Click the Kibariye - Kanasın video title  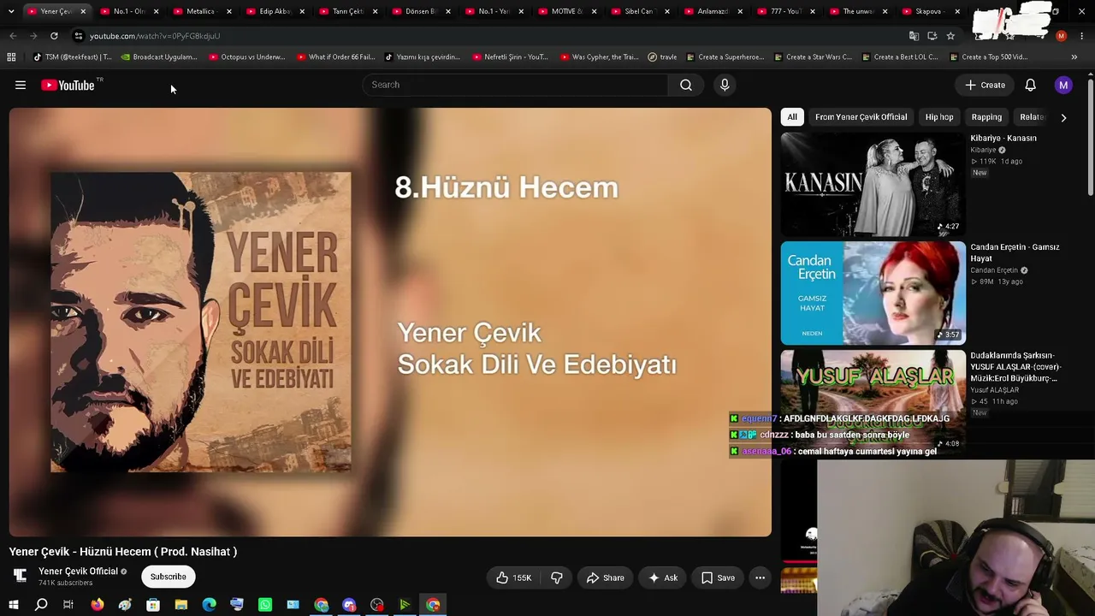point(1003,138)
